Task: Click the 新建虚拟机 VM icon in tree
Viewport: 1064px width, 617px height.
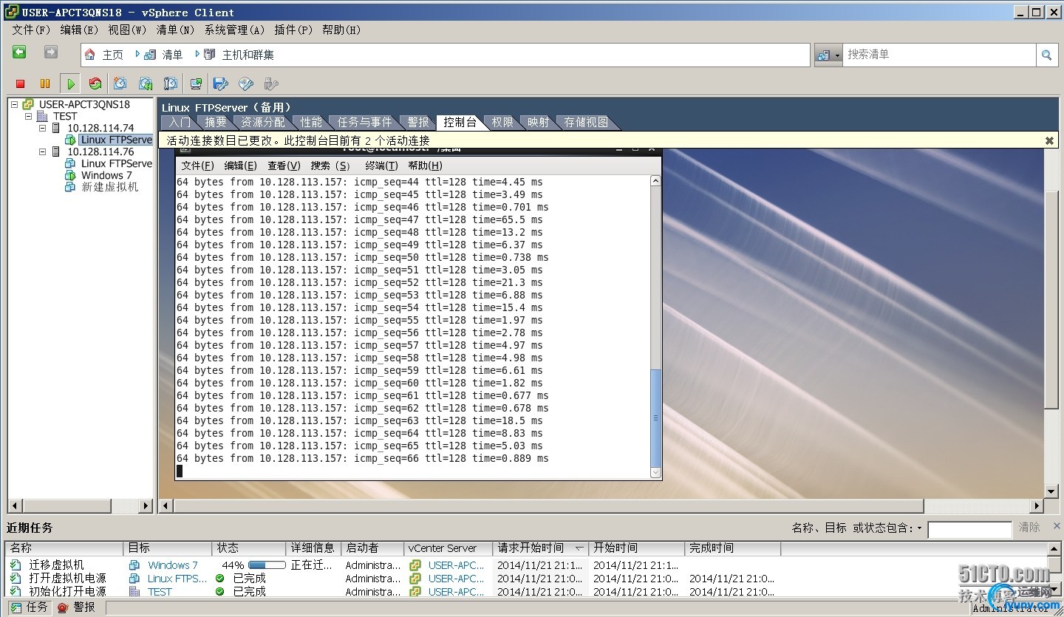Action: coord(70,187)
